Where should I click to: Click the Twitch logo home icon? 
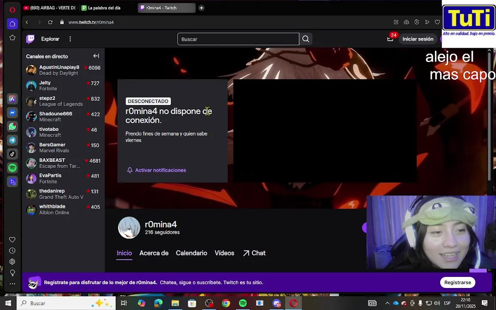coord(31,39)
